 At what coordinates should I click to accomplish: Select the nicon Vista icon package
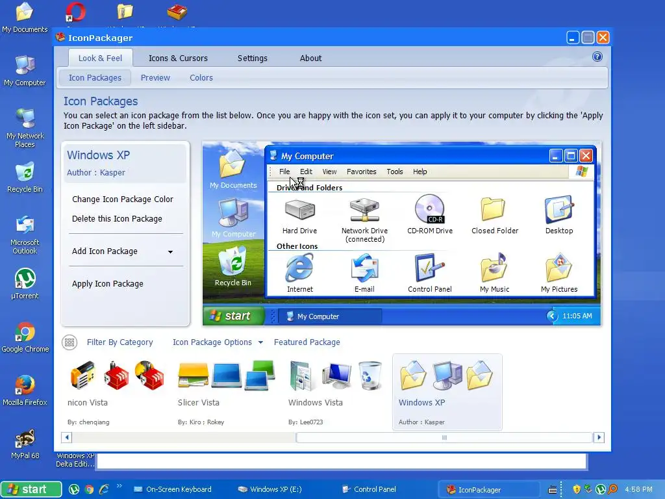(117, 392)
